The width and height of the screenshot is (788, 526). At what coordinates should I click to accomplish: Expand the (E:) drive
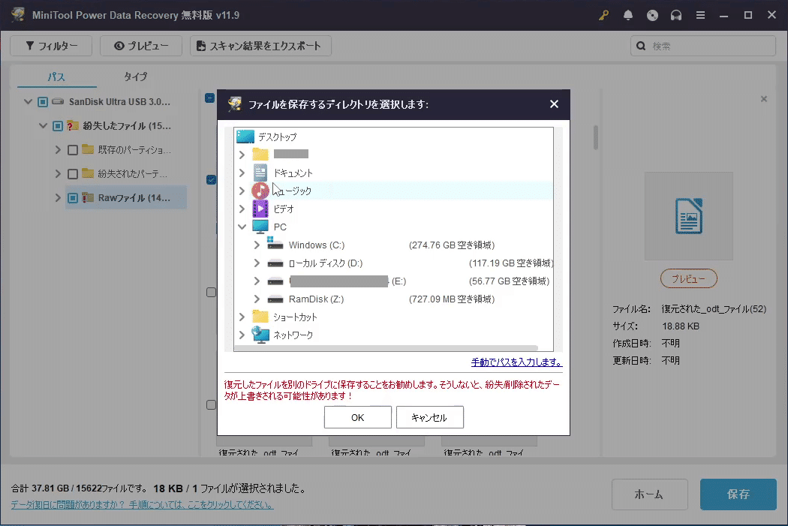pos(257,281)
